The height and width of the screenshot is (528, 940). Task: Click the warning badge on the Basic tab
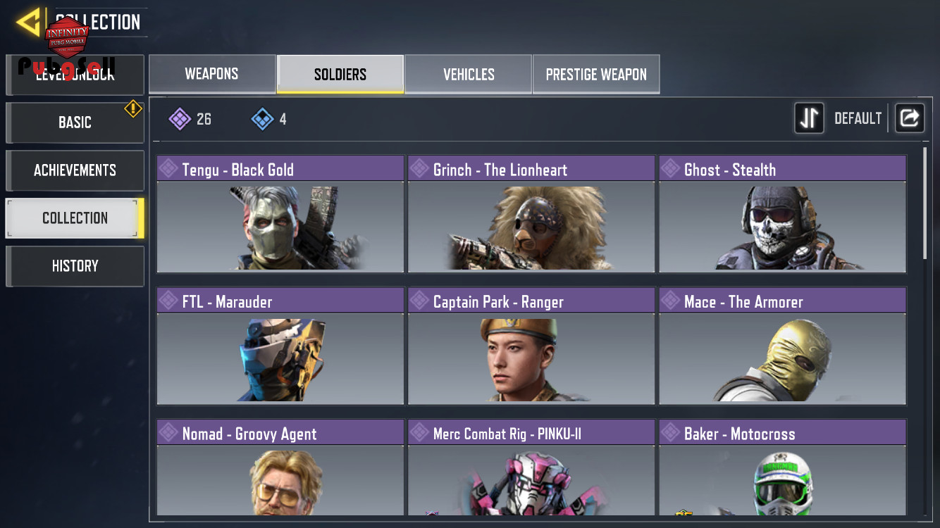click(x=133, y=108)
